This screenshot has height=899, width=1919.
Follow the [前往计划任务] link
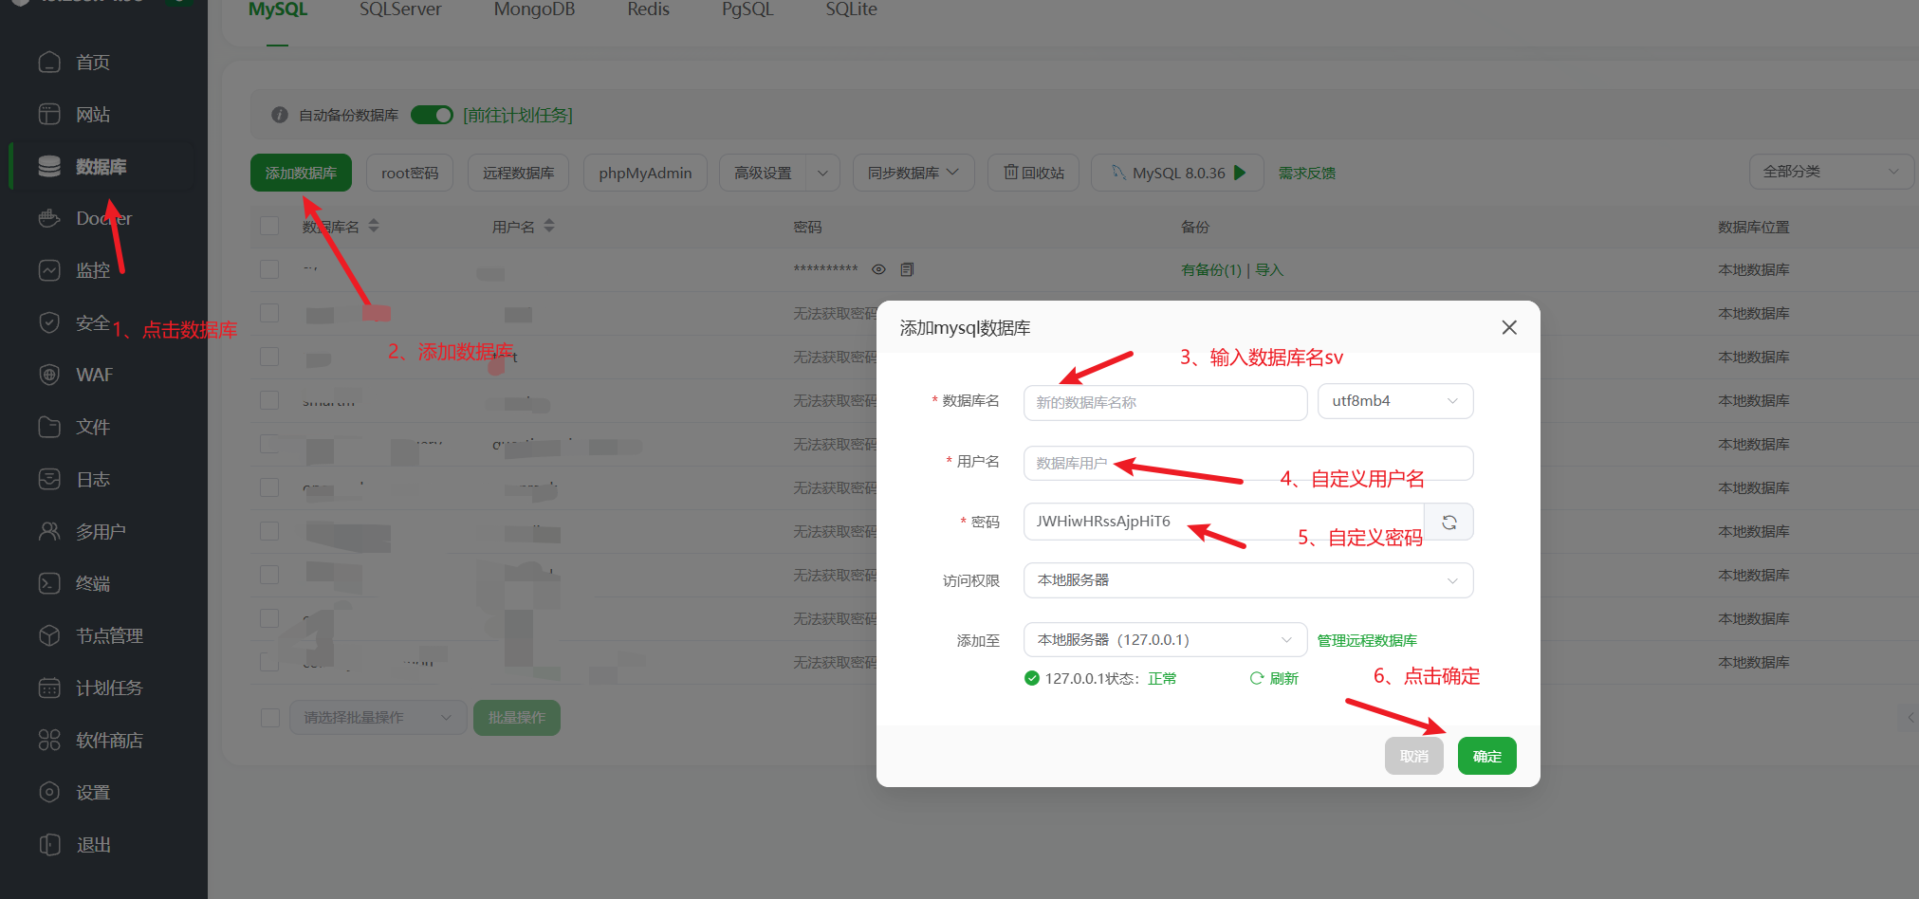click(x=518, y=115)
